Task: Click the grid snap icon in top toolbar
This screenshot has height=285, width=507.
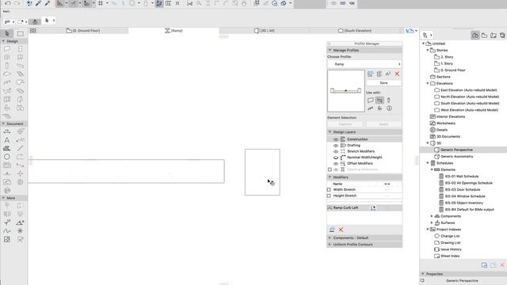Action: tap(101, 3)
